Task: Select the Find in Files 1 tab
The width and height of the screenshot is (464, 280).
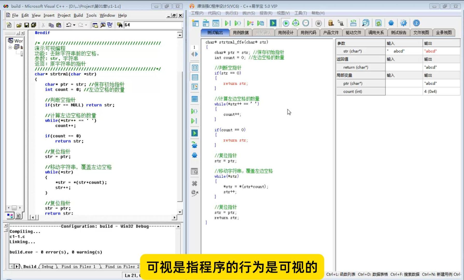Action: pyautogui.click(x=78, y=267)
